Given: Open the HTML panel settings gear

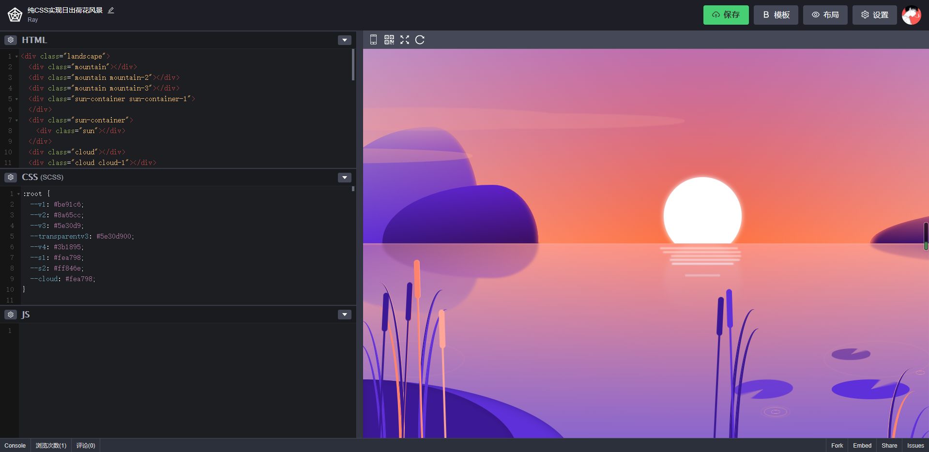Looking at the screenshot, I should click(10, 40).
